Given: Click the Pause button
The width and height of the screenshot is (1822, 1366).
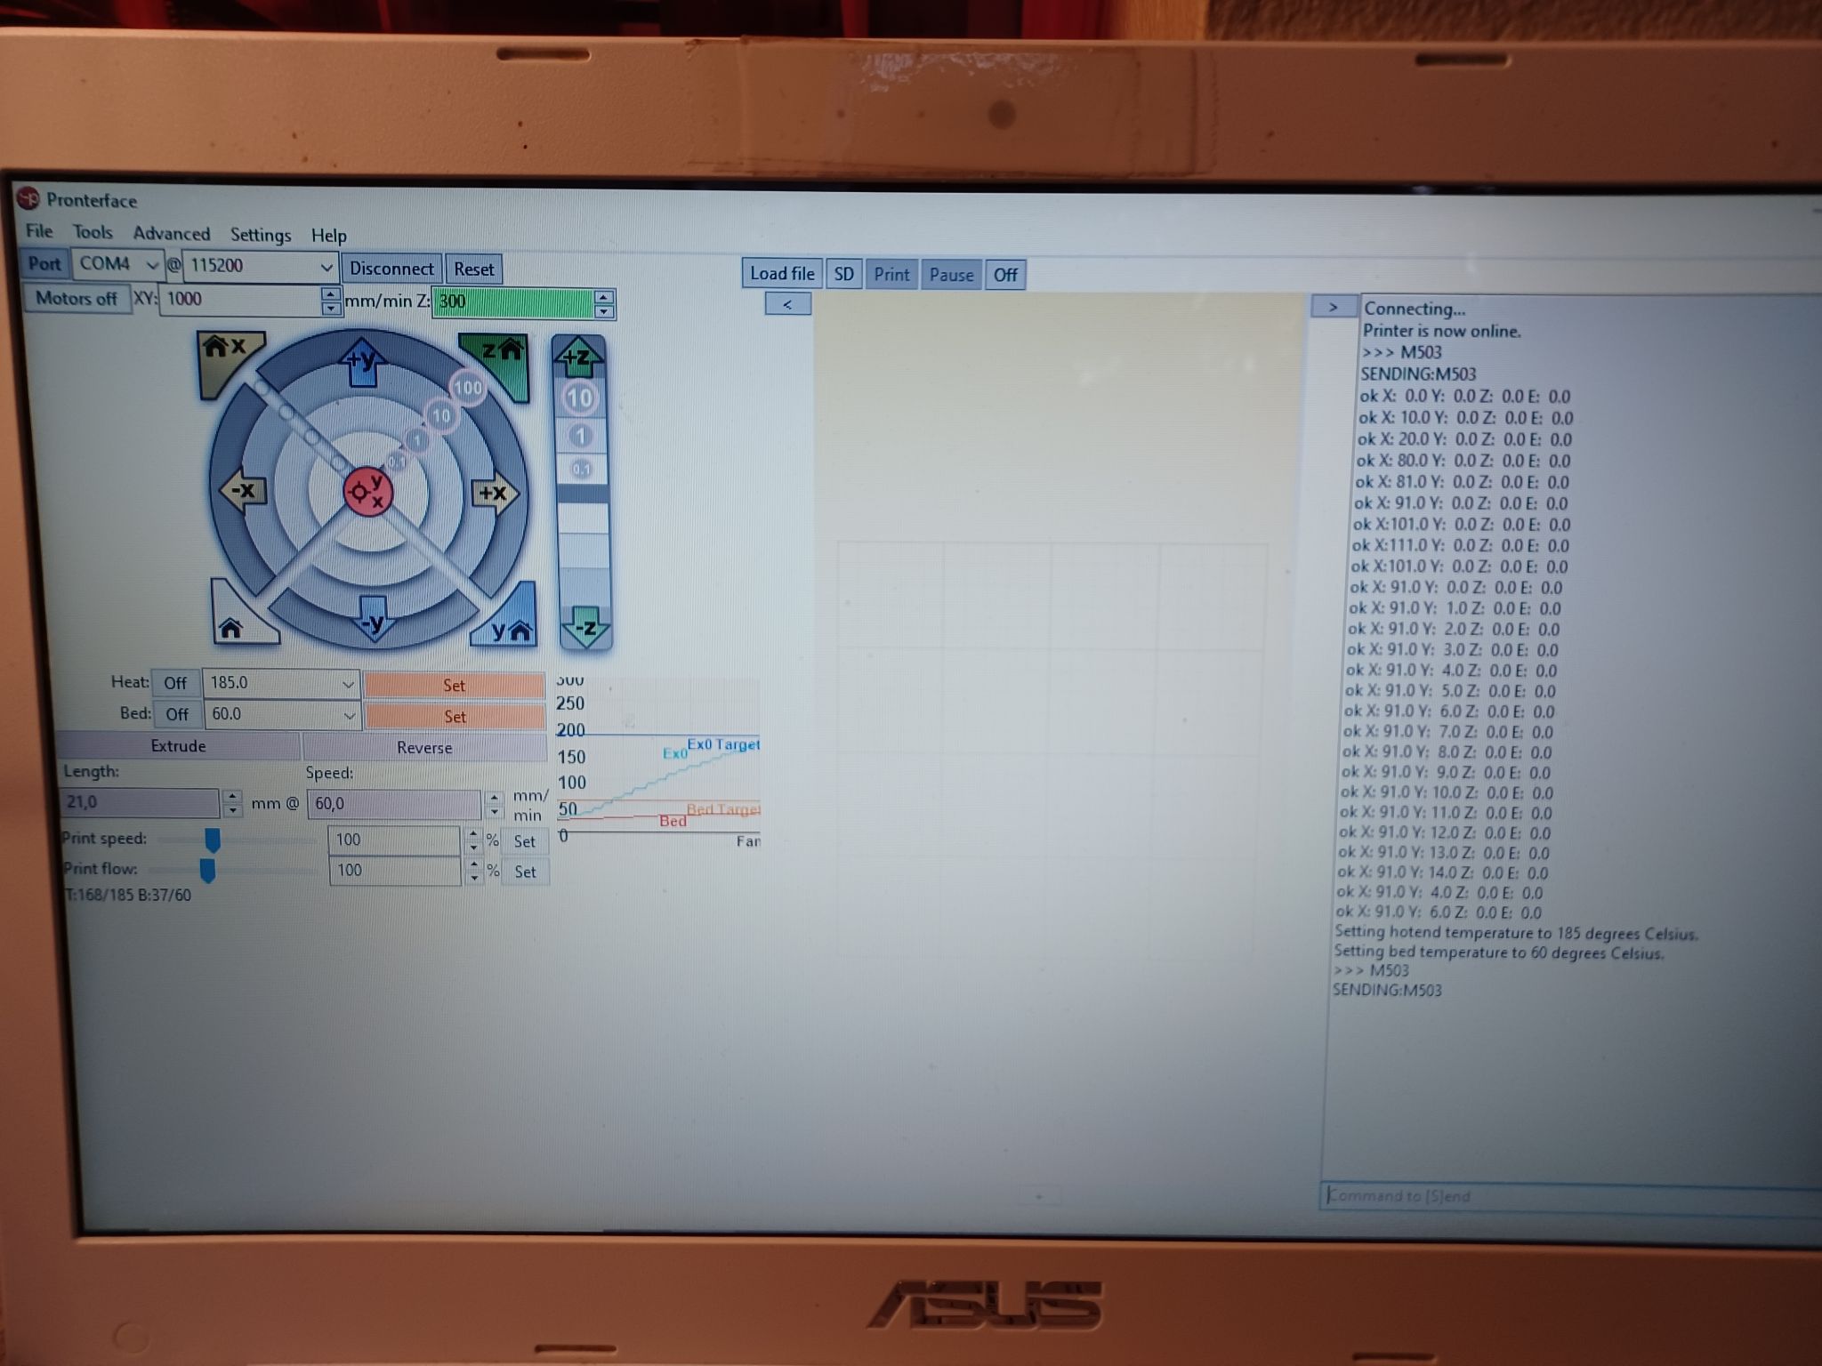Looking at the screenshot, I should (x=951, y=275).
